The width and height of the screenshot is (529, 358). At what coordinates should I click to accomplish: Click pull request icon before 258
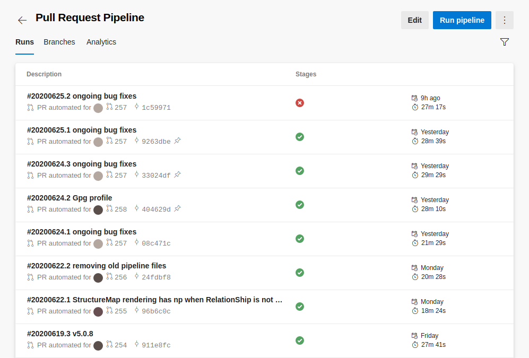(x=109, y=208)
